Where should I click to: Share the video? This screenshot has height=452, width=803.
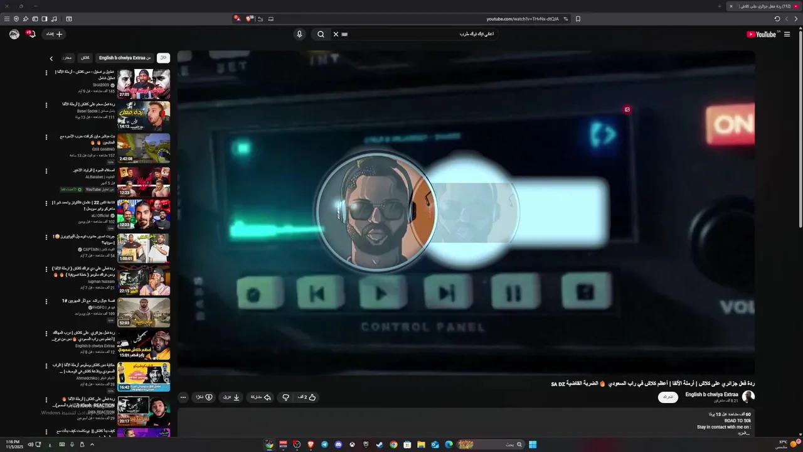tap(260, 397)
